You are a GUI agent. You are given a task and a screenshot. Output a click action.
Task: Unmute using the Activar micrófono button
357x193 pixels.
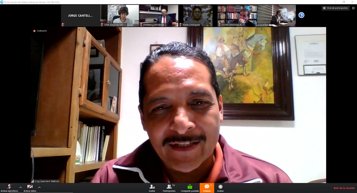coord(9,188)
